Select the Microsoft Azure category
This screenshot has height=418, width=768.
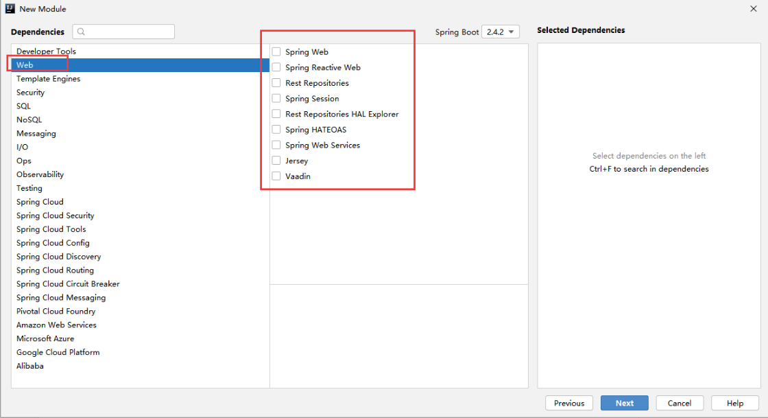coord(140,339)
